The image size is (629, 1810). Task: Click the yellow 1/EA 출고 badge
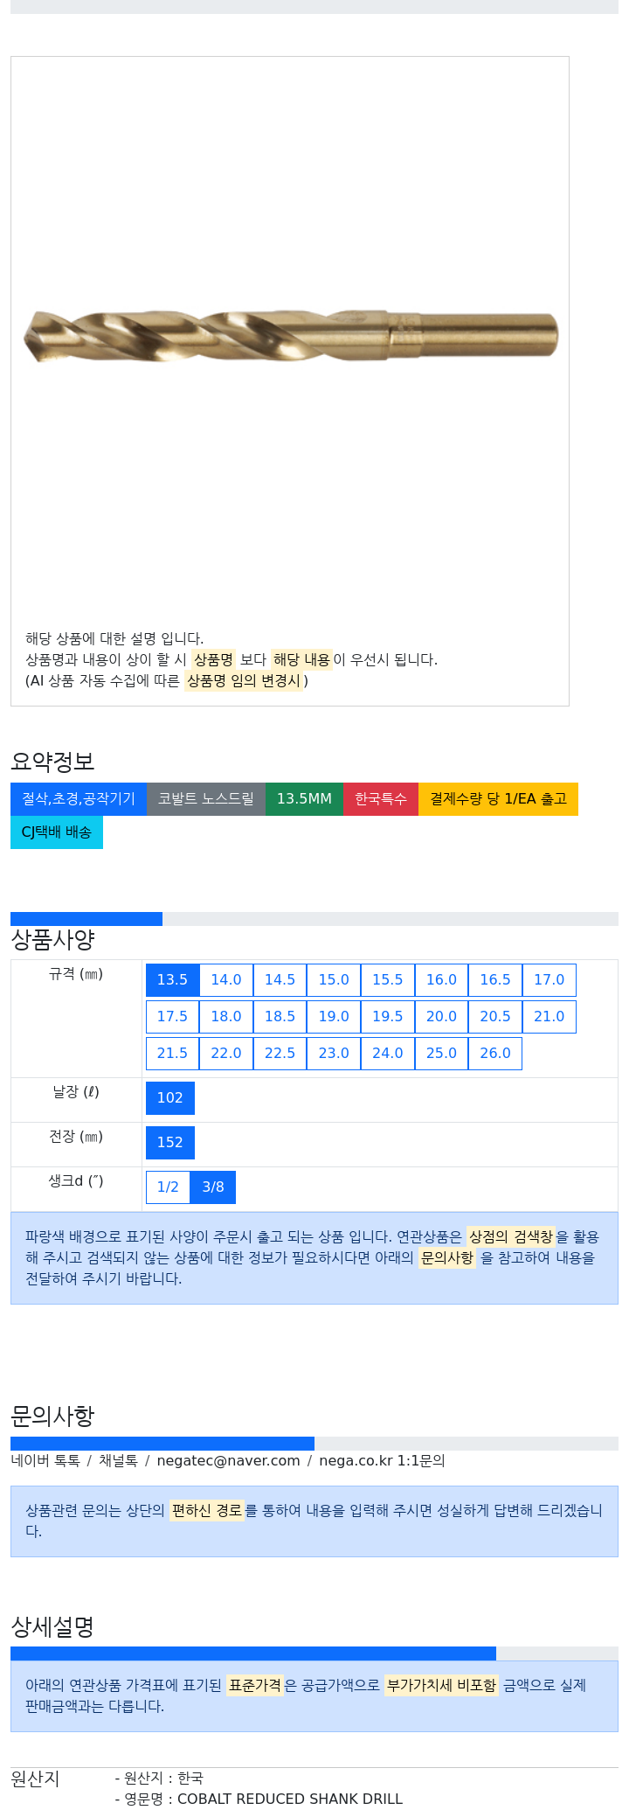(x=498, y=799)
